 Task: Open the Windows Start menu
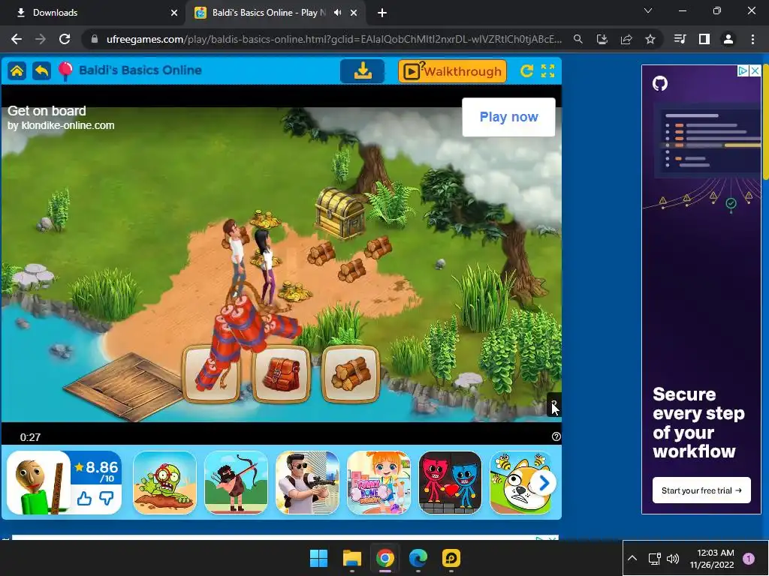tap(318, 558)
